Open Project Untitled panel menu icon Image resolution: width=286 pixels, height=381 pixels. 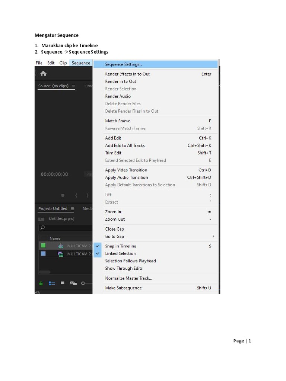click(x=72, y=209)
